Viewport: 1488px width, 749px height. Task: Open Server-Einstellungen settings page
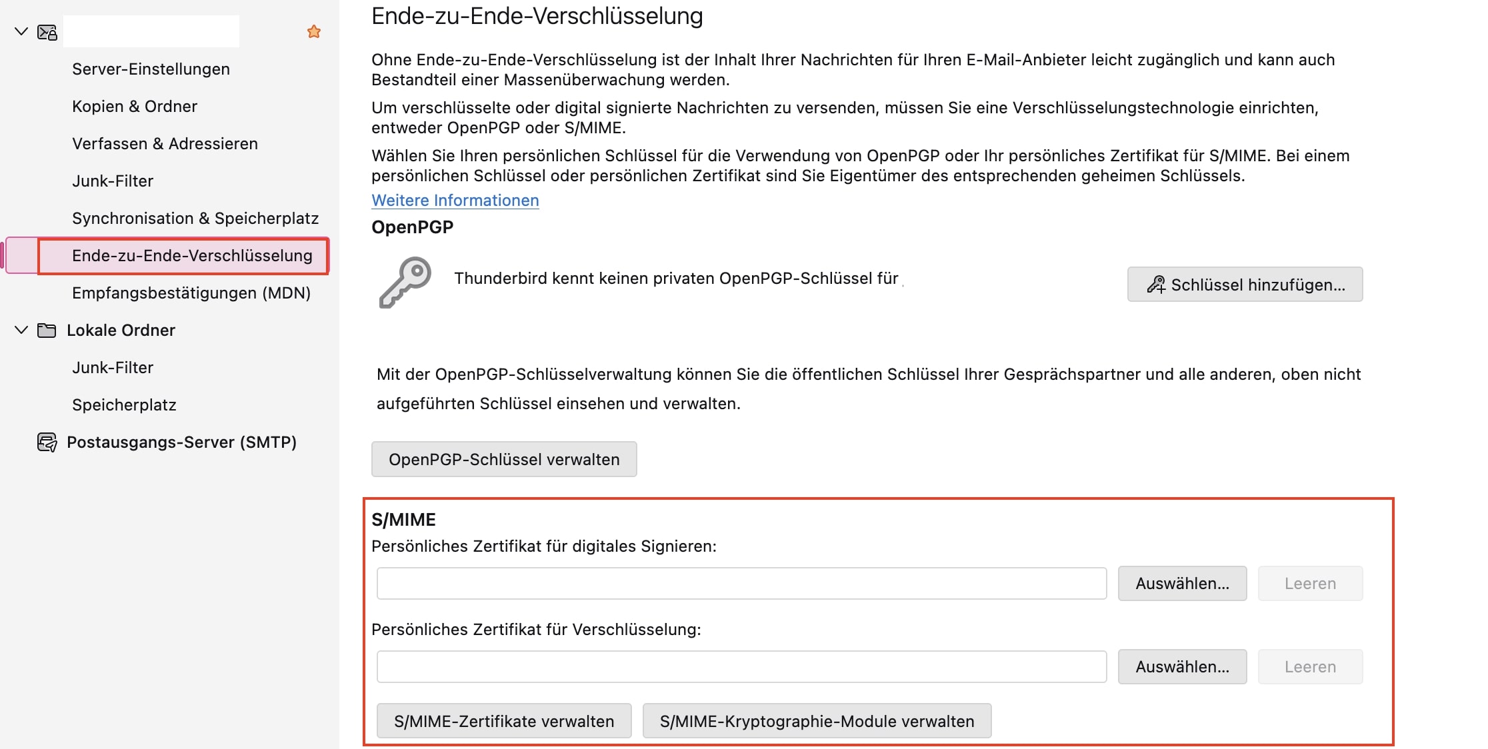tap(151, 69)
